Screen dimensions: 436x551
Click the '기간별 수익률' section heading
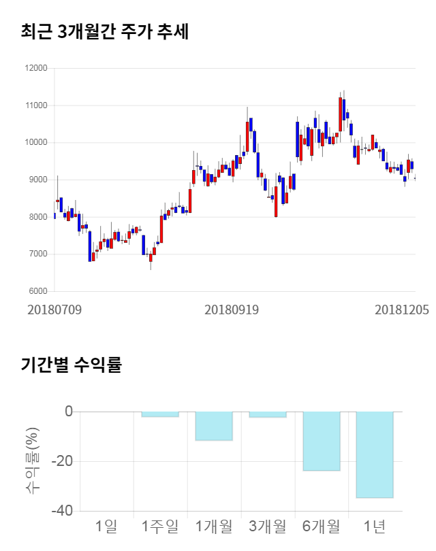pyautogui.click(x=71, y=365)
